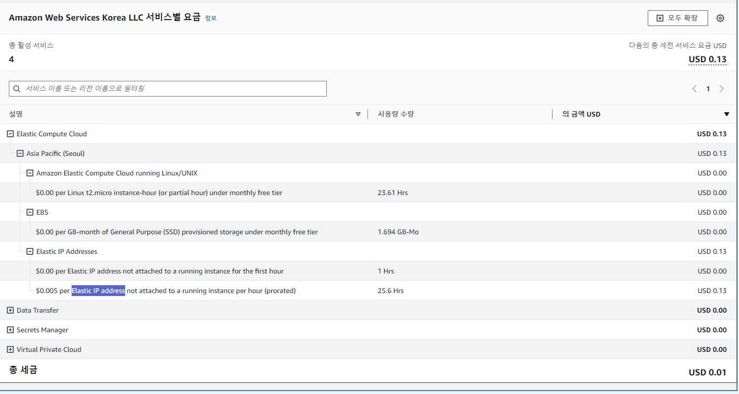Click the 총 활성 서비스 label
Viewport: 739px width, 394px height.
31,45
